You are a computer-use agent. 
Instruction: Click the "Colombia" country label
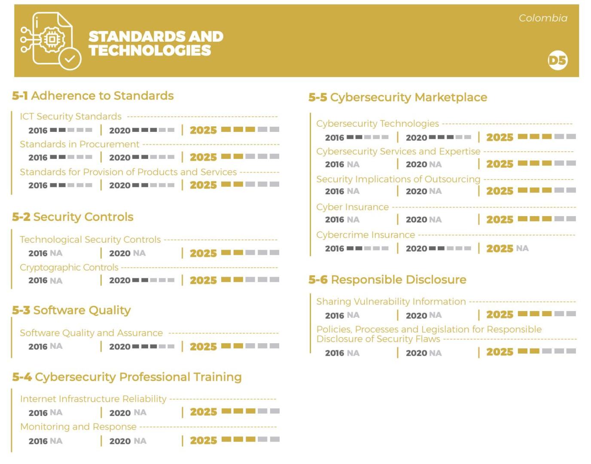click(x=543, y=18)
